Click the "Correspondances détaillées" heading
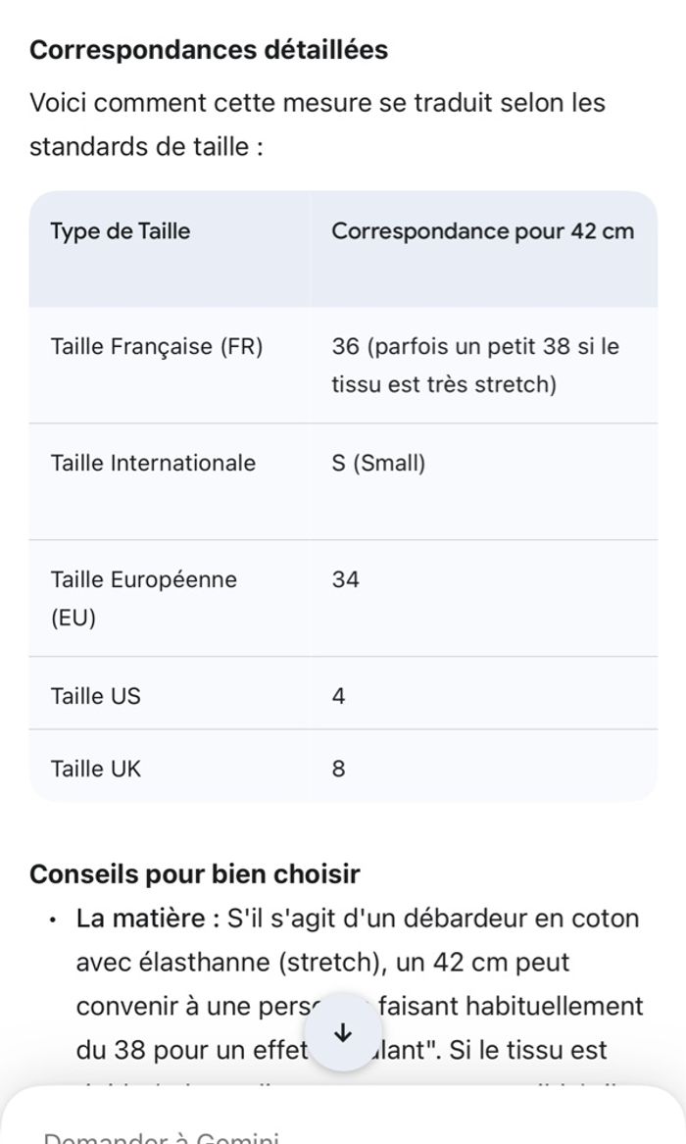Viewport: 686px width, 1144px height. 209,50
